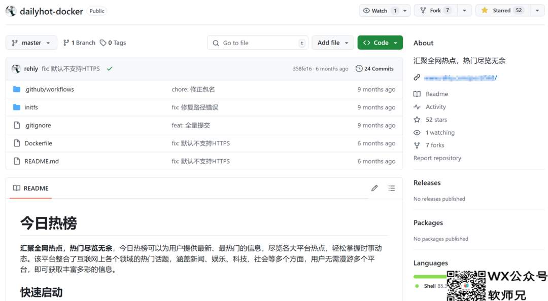Click the Activity link in About
Screen dimensions: 548x301
436,107
